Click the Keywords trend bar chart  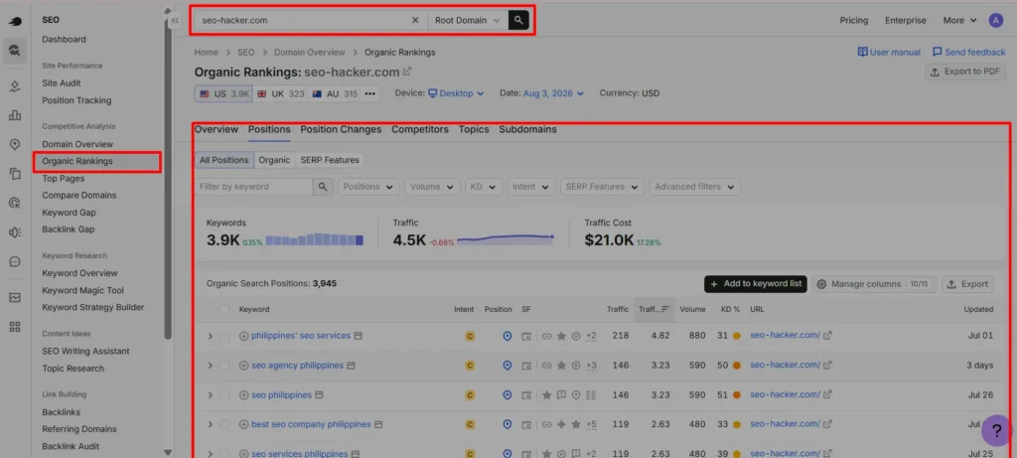click(x=314, y=239)
